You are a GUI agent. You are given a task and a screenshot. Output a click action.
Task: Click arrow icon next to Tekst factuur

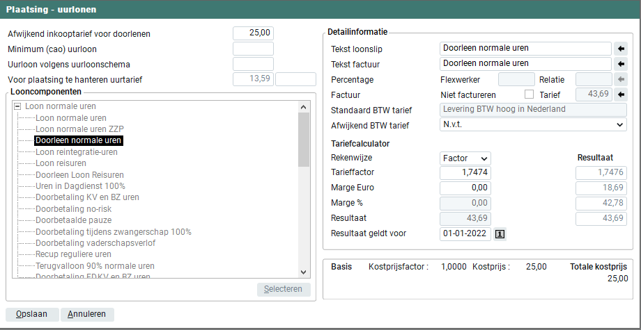click(621, 64)
